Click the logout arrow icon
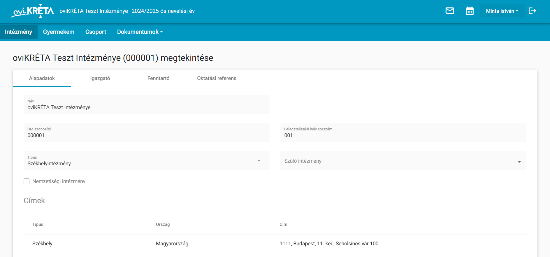 [533, 11]
